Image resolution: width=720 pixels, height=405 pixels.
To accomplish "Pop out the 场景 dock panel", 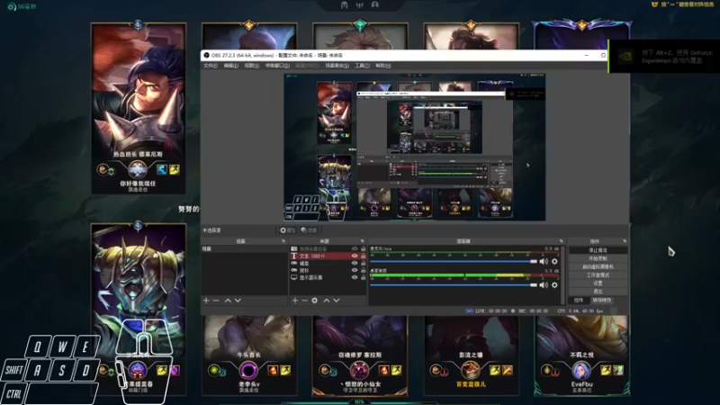I will [283, 241].
